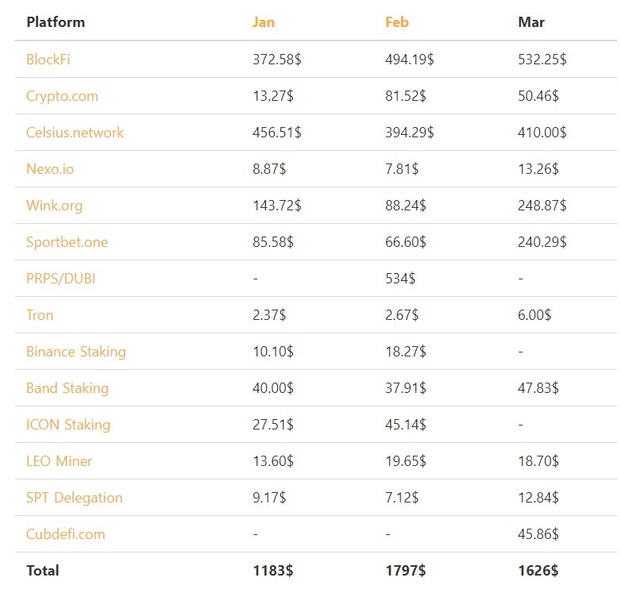Screen dimensions: 621x593
Task: Open the LEO Miner link
Action: click(x=59, y=461)
